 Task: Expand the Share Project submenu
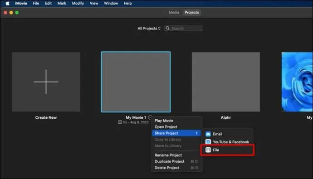pos(176,133)
